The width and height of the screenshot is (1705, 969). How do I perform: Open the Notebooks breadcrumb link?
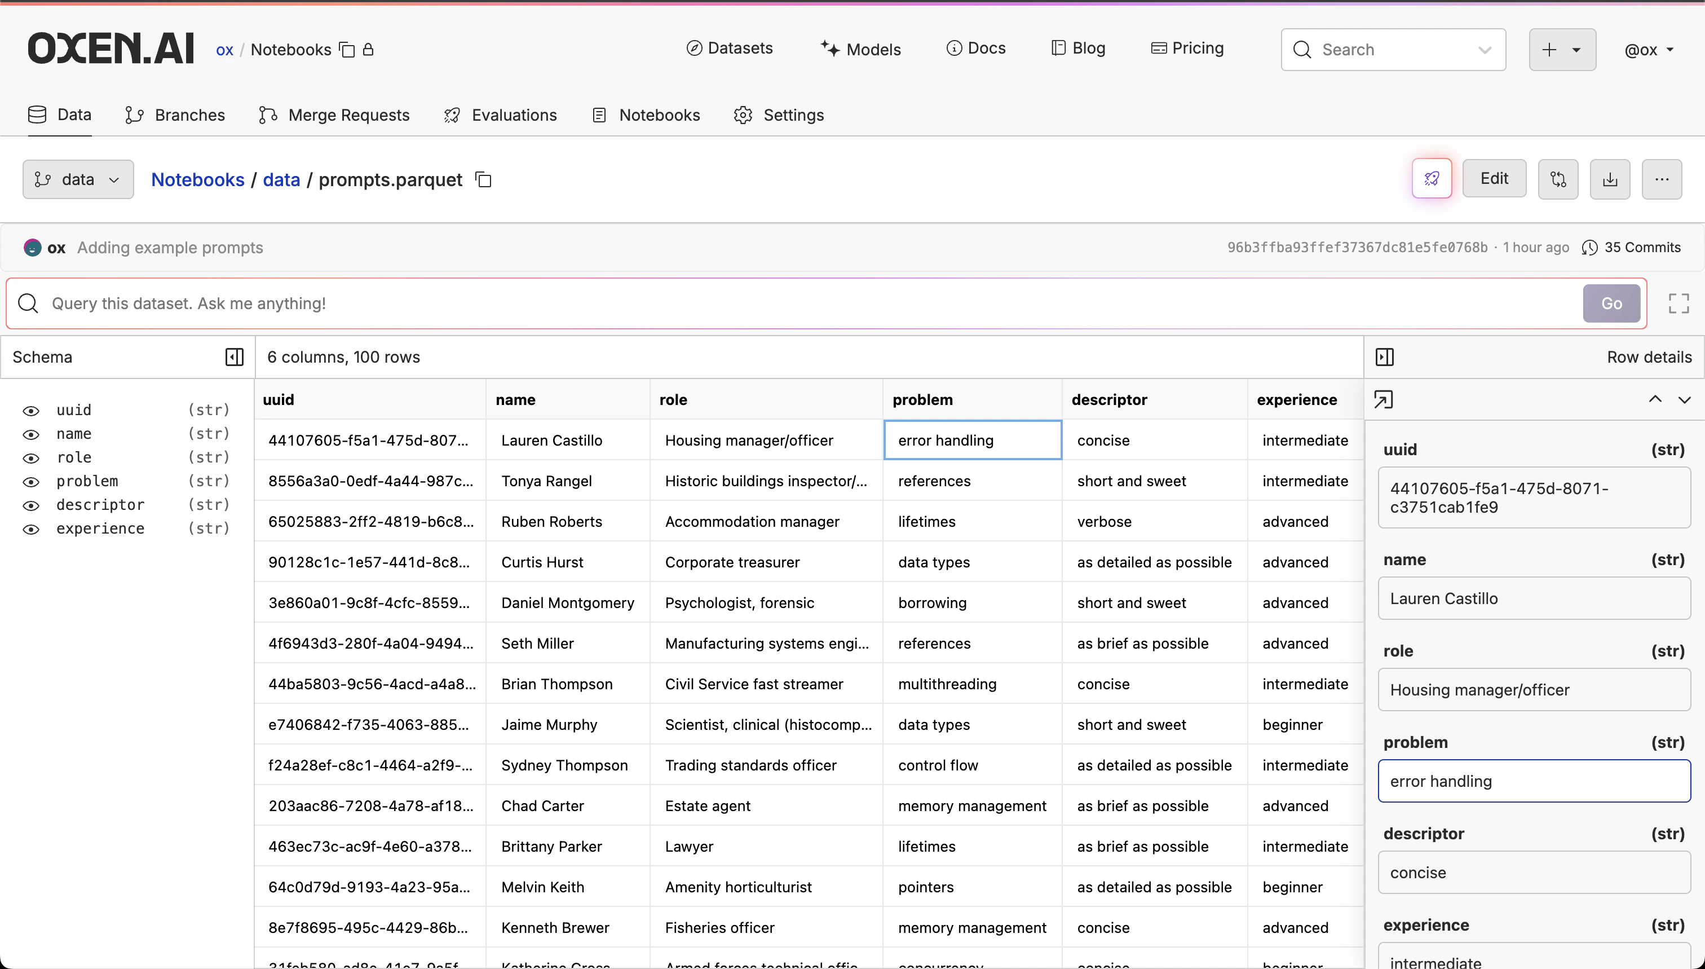point(196,179)
